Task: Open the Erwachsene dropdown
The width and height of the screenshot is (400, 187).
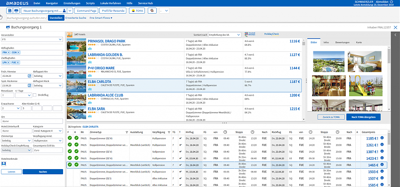Action: (11, 108)
